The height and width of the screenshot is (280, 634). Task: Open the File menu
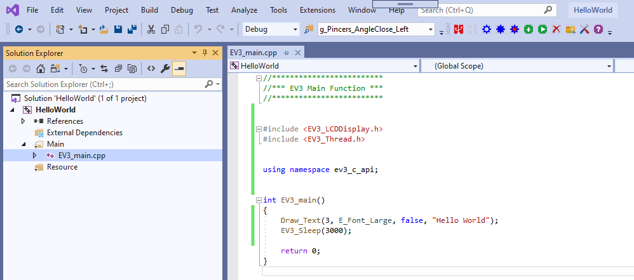(32, 10)
